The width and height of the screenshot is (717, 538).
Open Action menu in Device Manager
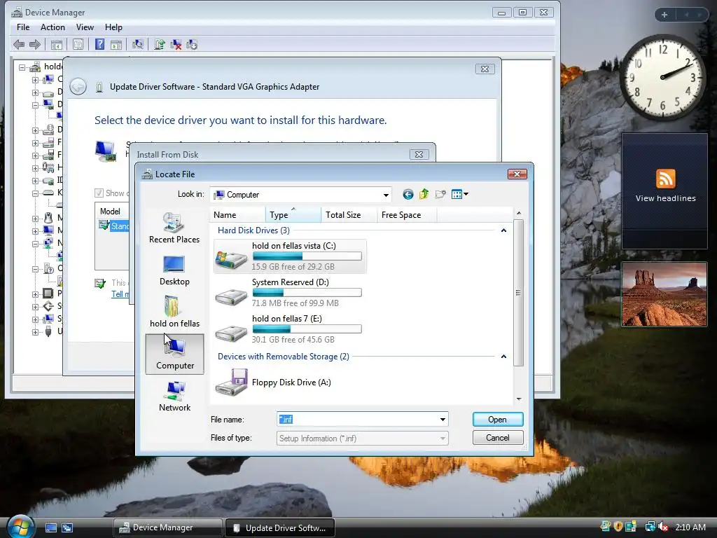pos(53,27)
